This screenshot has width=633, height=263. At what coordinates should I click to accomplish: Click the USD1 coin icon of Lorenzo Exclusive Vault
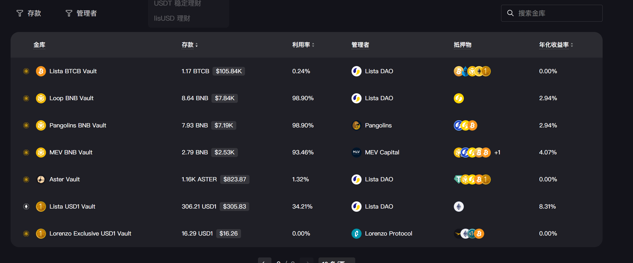click(41, 234)
